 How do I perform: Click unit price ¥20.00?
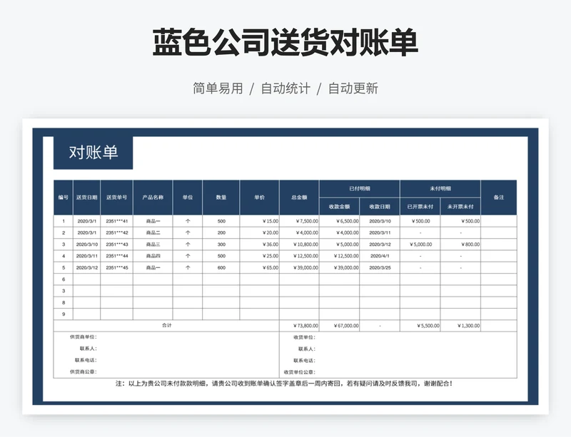pos(259,233)
